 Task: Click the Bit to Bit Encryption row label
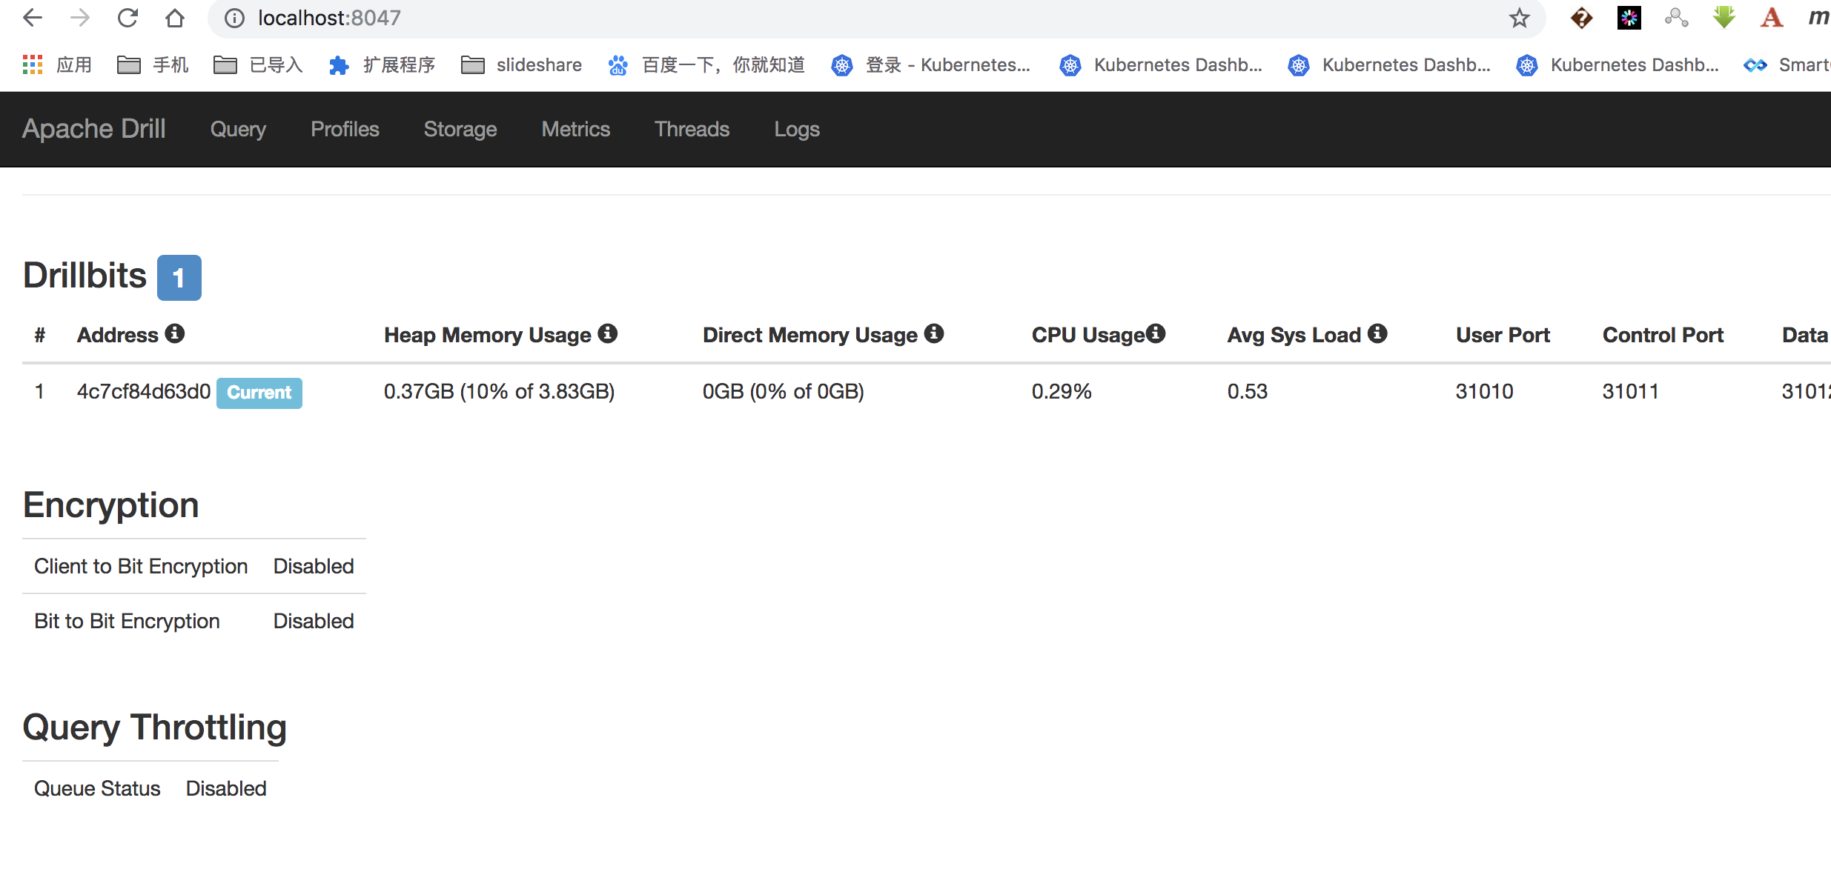(x=127, y=621)
